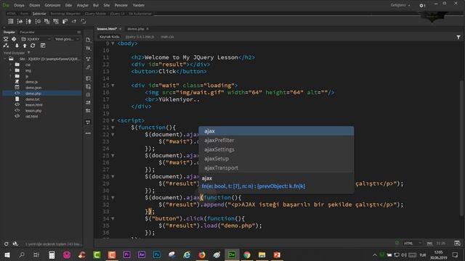Click the first template insert toolbar icon
The height and width of the screenshot is (261, 465).
(x=10, y=21)
